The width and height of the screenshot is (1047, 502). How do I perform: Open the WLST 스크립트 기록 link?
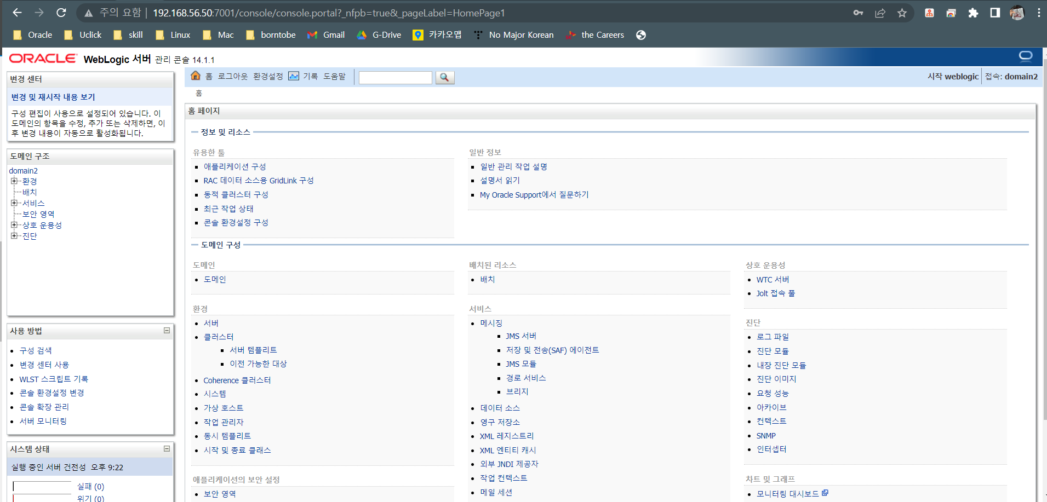click(x=54, y=379)
